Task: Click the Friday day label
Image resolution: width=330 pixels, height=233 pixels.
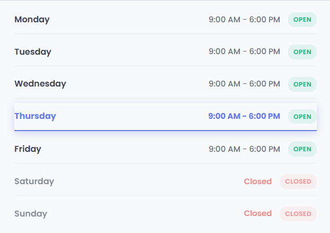Action: [28, 149]
